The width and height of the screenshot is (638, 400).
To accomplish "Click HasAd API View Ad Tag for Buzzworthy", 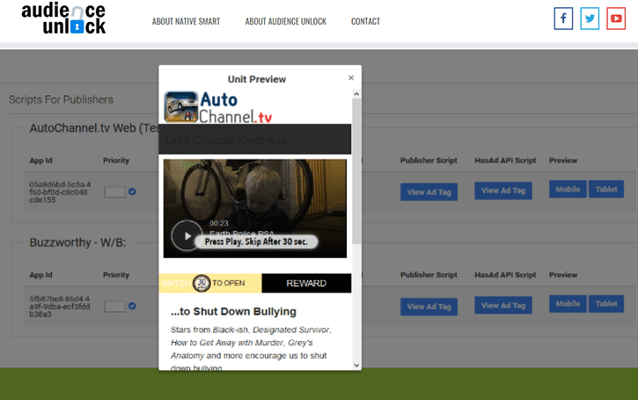I will tap(503, 306).
